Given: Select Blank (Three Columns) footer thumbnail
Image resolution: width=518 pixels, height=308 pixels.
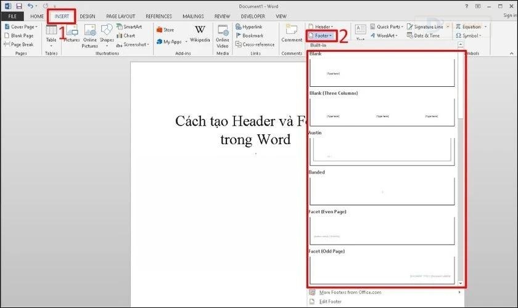Looking at the screenshot, I should point(382,112).
